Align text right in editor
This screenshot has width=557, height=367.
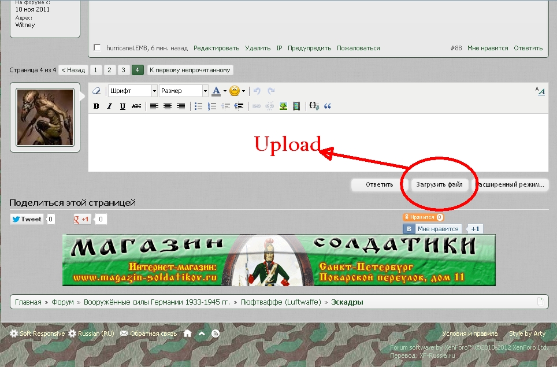click(x=181, y=106)
